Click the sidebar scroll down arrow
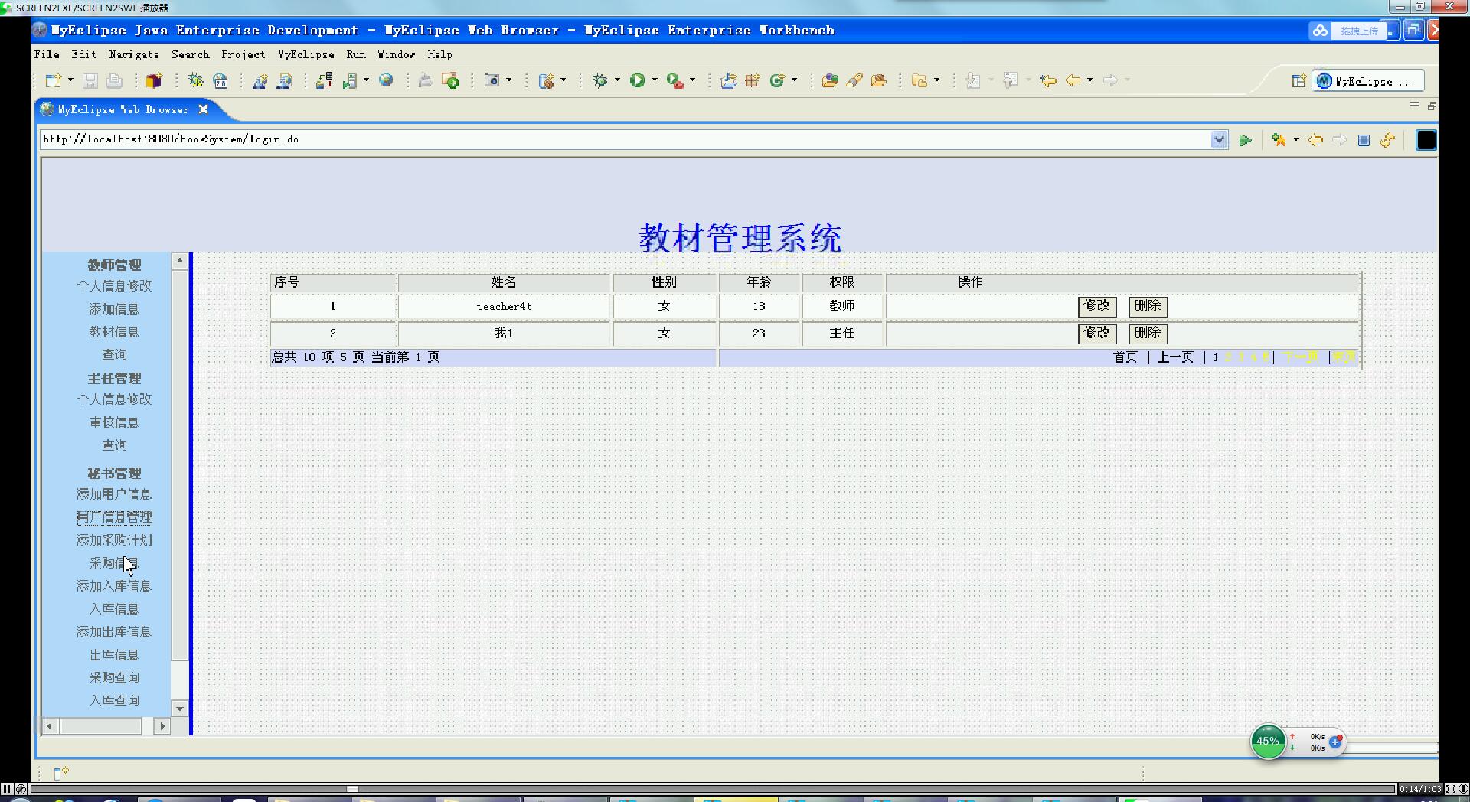 pos(180,709)
